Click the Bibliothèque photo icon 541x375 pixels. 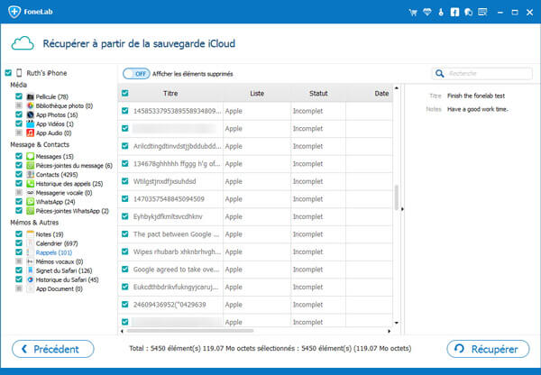(x=31, y=105)
